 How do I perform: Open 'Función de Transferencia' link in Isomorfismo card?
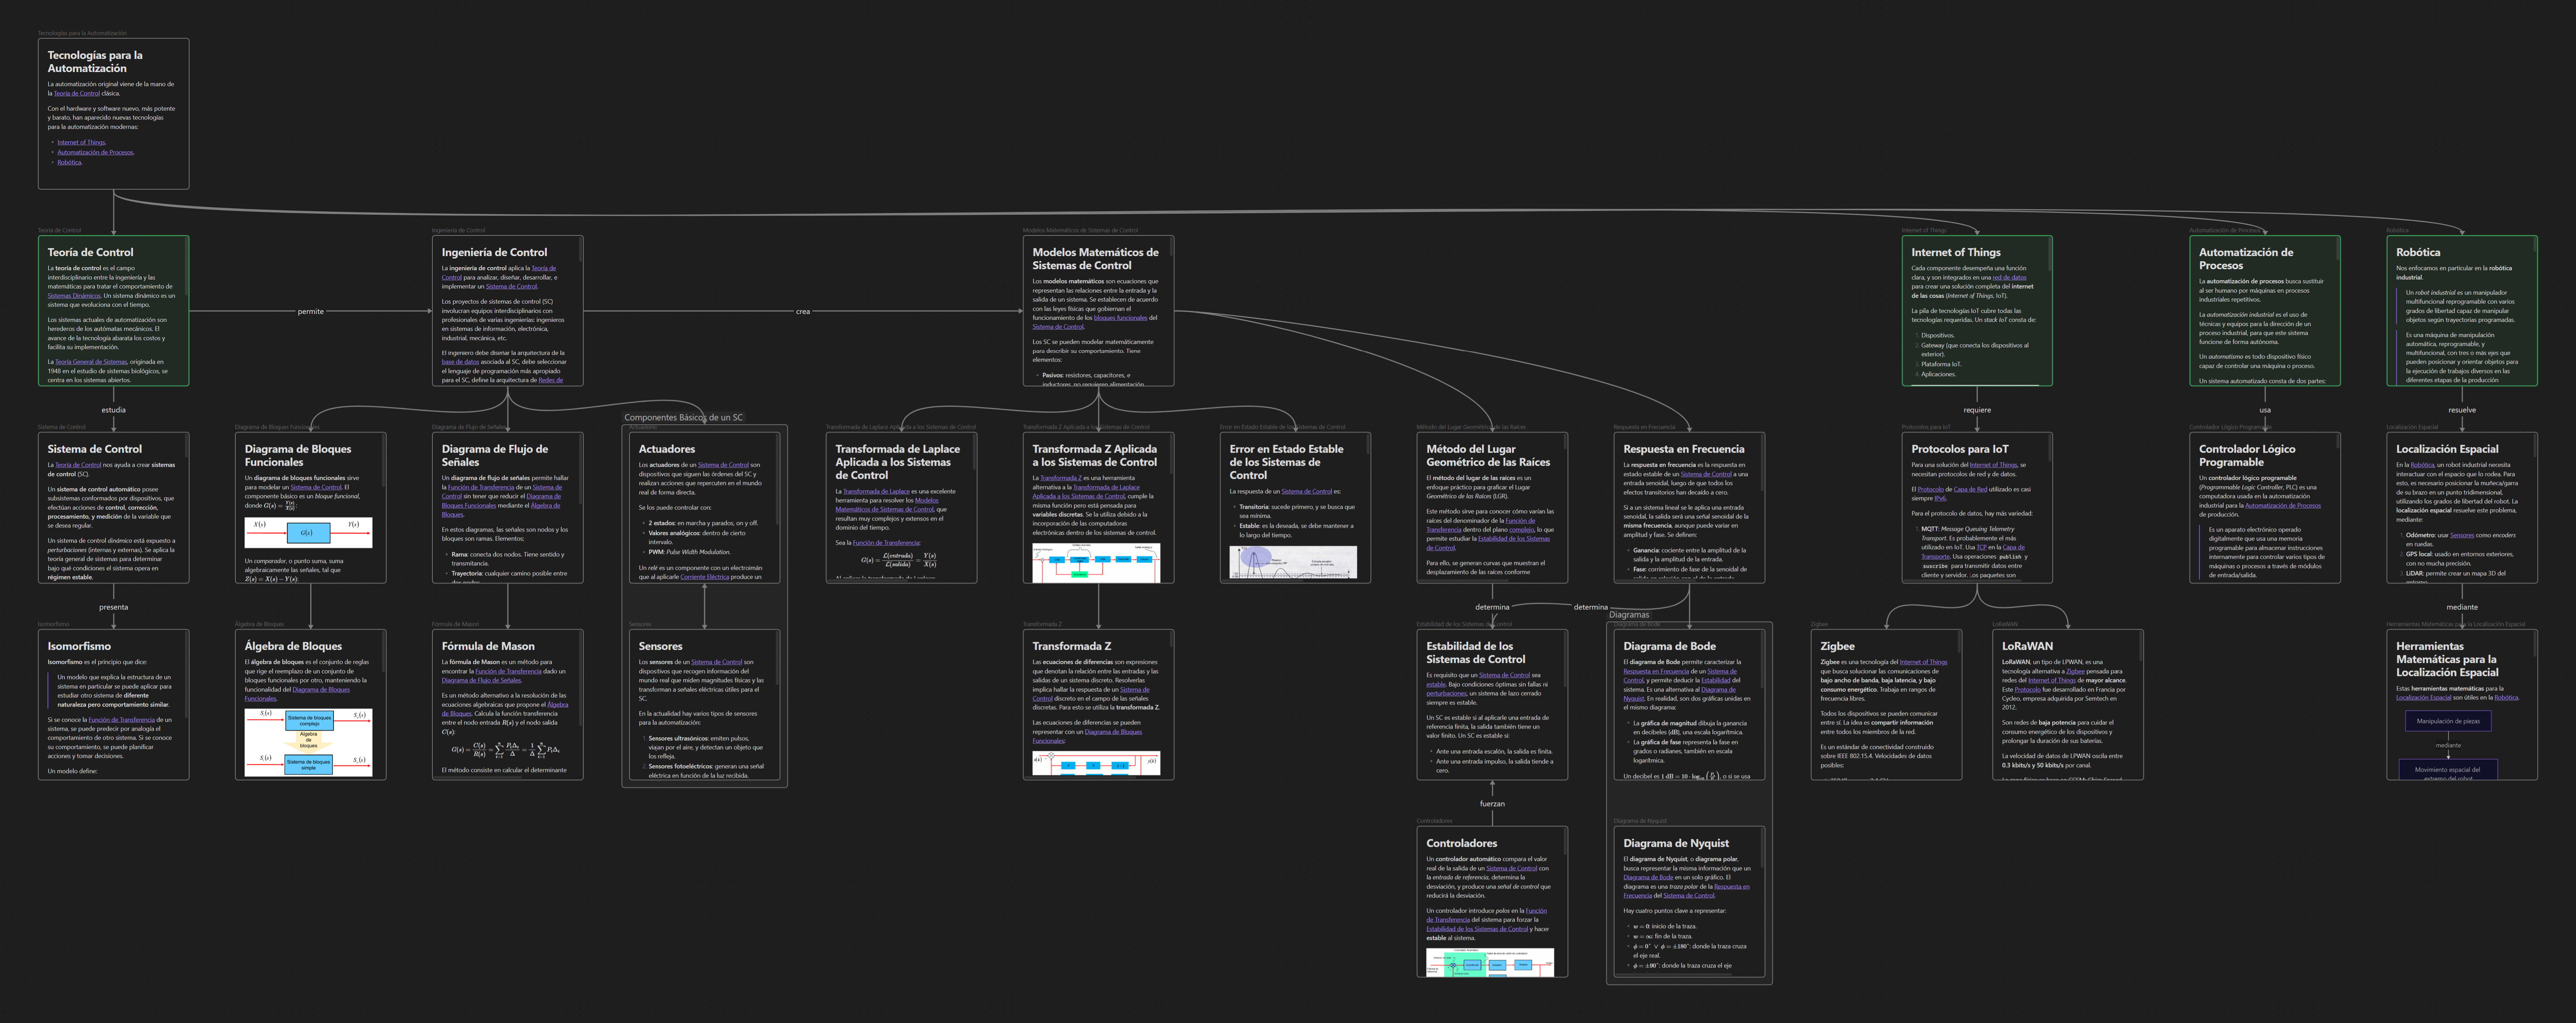tap(121, 720)
